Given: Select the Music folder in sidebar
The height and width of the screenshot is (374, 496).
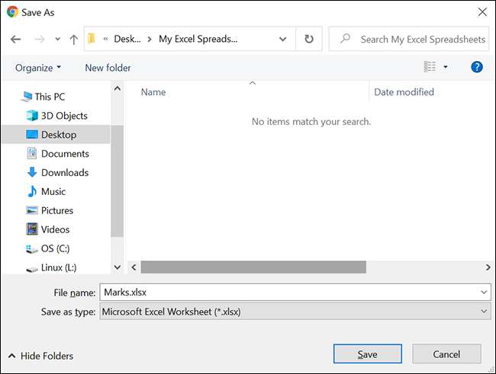Looking at the screenshot, I should (x=53, y=192).
